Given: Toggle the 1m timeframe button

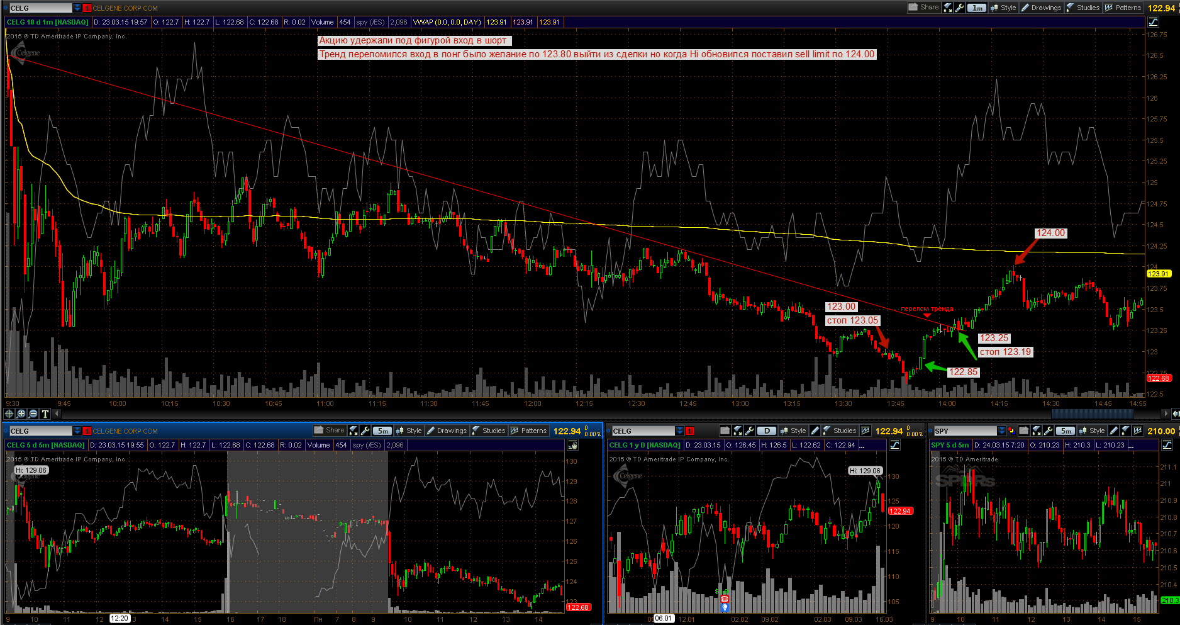Looking at the screenshot, I should coord(977,8).
